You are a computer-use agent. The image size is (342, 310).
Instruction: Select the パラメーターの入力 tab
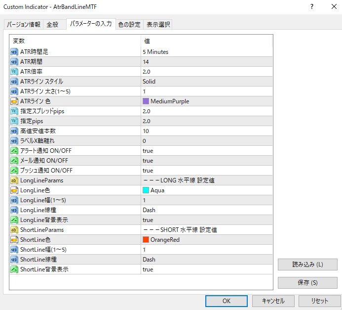91,24
